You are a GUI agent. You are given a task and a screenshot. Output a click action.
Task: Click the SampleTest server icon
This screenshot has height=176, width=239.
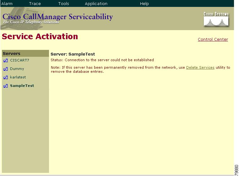tap(5, 86)
